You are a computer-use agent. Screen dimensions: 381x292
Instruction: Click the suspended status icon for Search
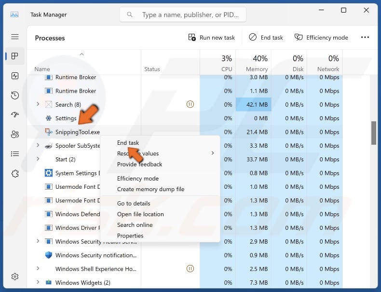(190, 104)
